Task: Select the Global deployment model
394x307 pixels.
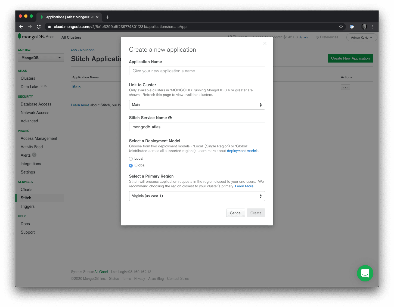Action: click(131, 166)
